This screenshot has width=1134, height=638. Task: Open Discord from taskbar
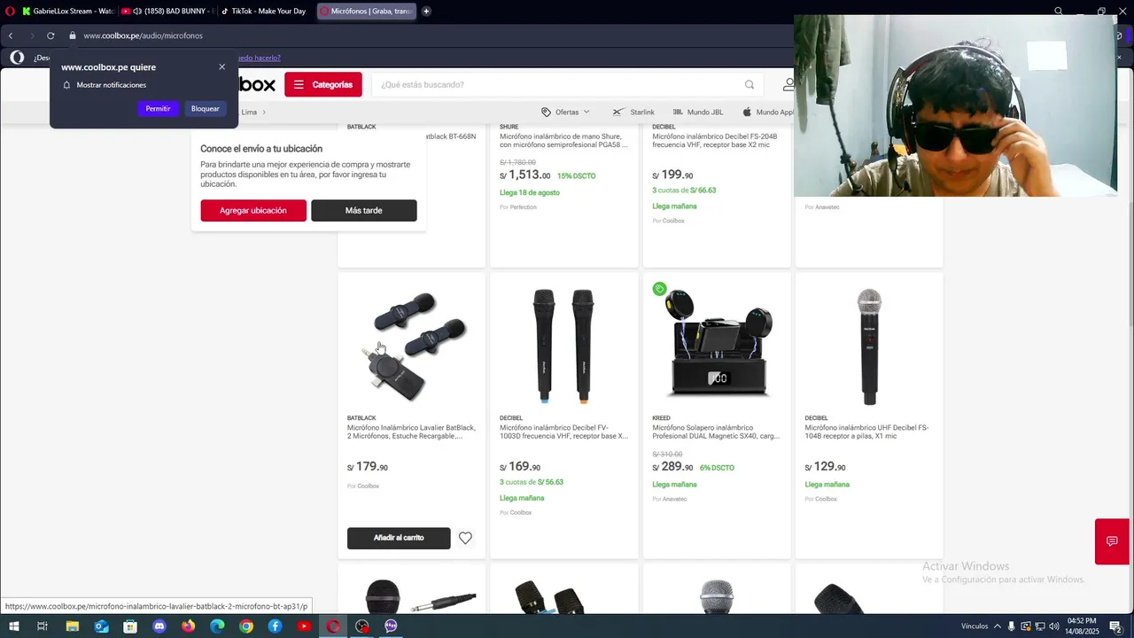[159, 626]
